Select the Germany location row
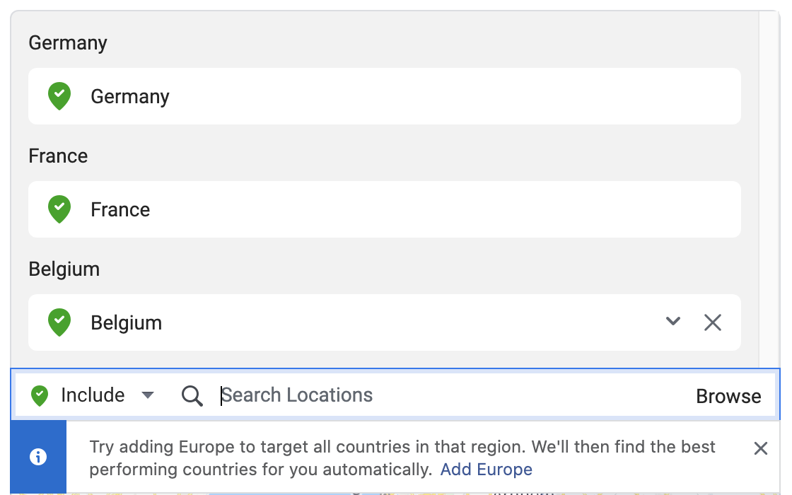Screen dimensions: 792x495 pyautogui.click(x=385, y=96)
